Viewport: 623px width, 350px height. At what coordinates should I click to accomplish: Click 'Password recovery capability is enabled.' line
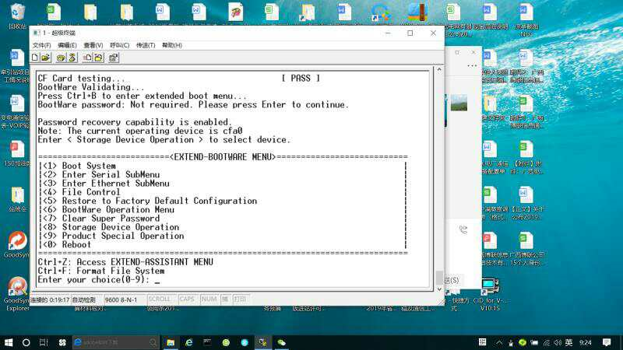point(135,122)
